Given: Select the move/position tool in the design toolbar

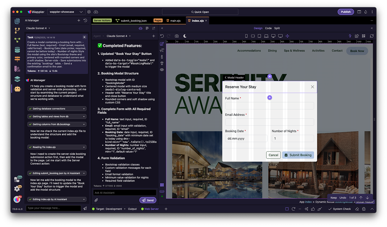Looking at the screenshot, I should click(287, 36).
